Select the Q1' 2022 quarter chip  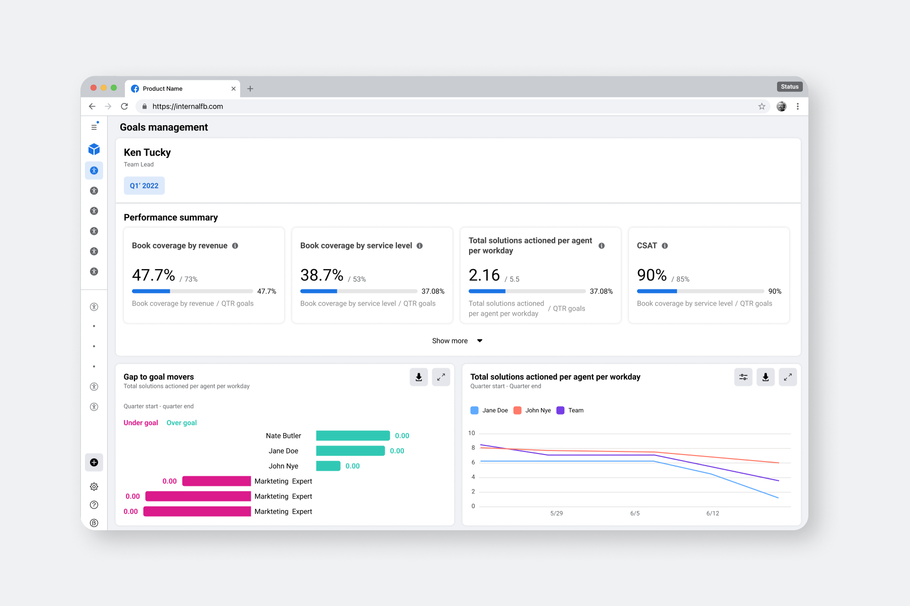[x=144, y=186]
